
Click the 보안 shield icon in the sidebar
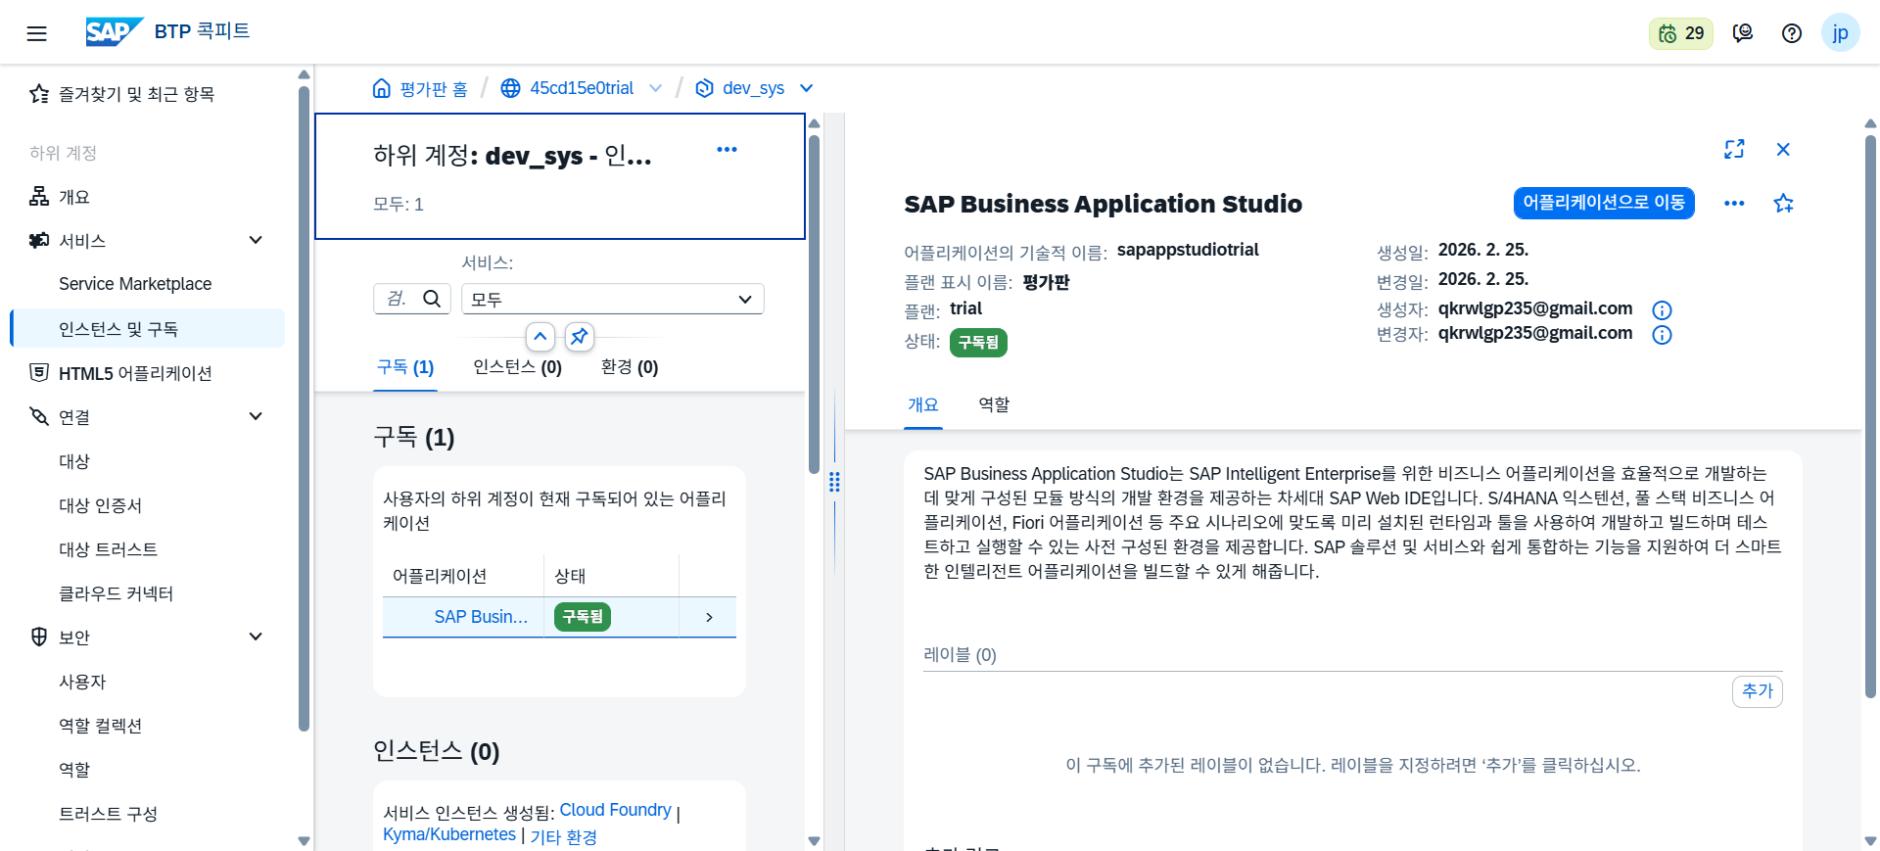click(39, 637)
